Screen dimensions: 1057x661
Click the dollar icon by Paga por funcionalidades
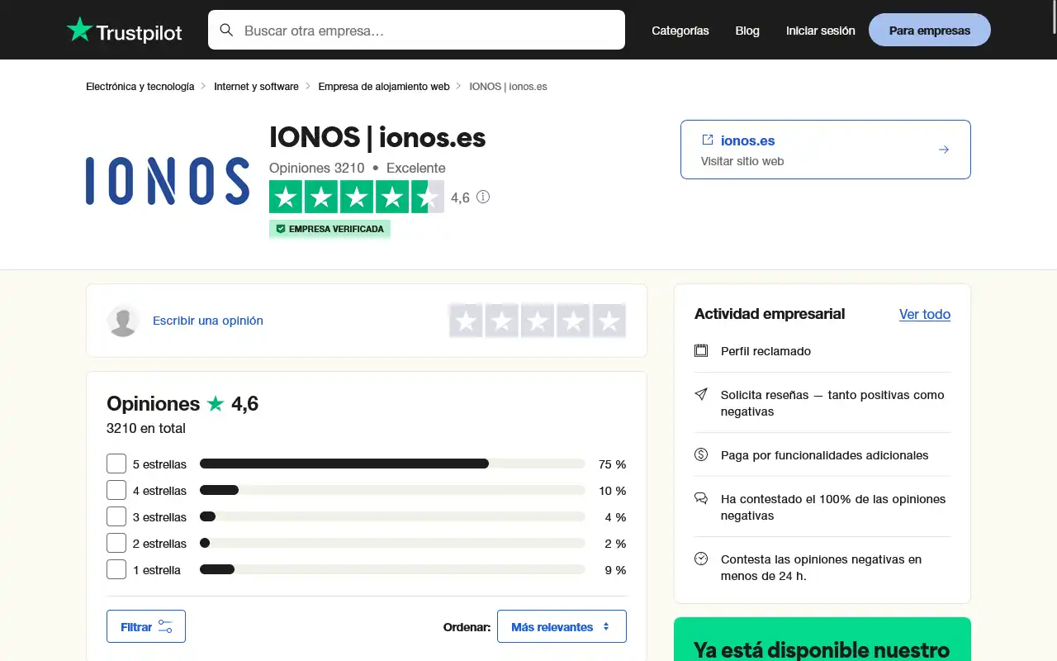coord(701,454)
